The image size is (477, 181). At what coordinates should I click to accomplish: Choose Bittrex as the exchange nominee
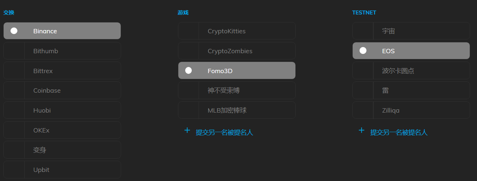click(x=62, y=71)
